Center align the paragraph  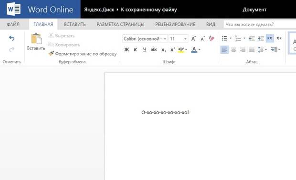233,50
